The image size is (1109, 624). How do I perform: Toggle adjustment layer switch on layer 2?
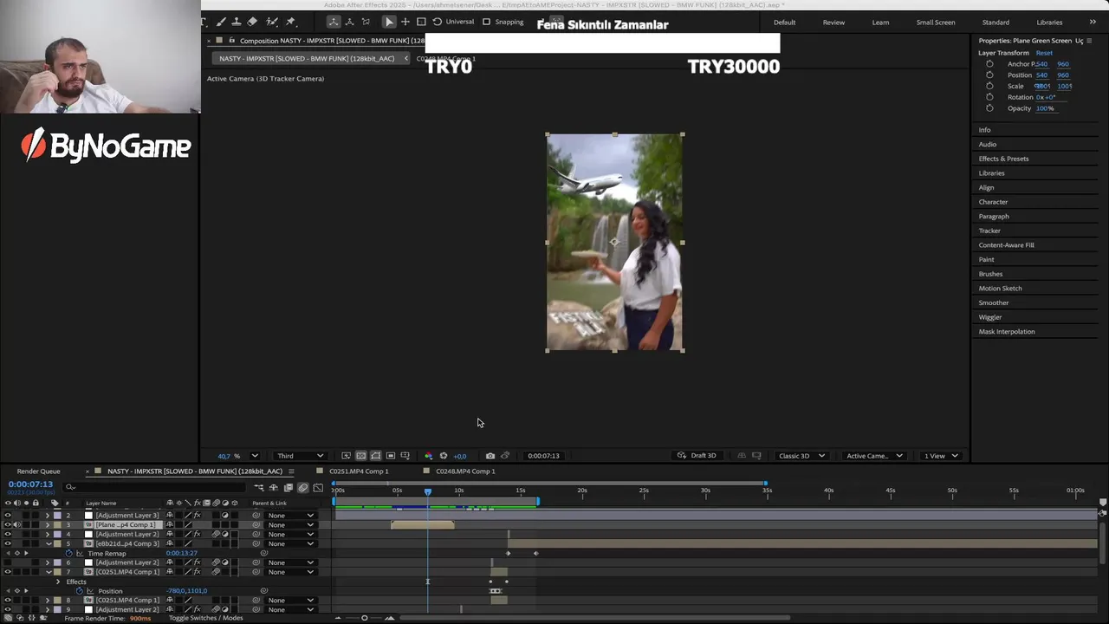(x=225, y=515)
